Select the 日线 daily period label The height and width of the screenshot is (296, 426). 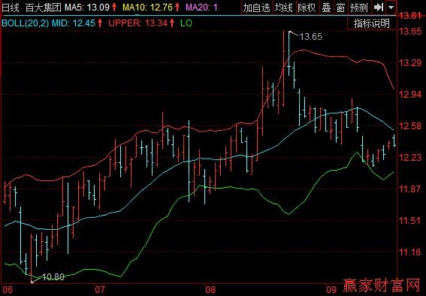(x=11, y=8)
